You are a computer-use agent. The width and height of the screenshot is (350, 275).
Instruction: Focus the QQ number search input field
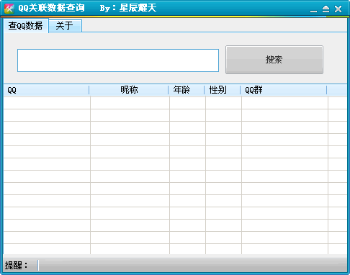pos(118,60)
